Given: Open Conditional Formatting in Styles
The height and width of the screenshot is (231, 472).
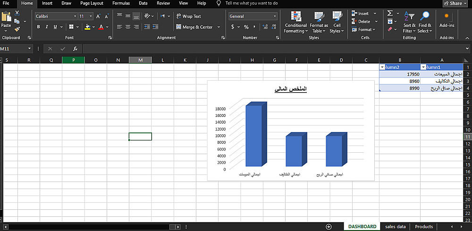Looking at the screenshot, I should (296, 22).
